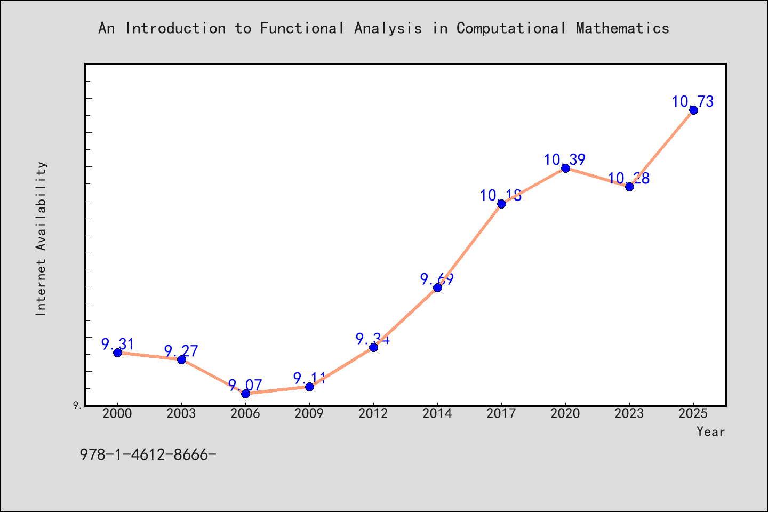Click the 9.11 data point marker

[x=309, y=387]
